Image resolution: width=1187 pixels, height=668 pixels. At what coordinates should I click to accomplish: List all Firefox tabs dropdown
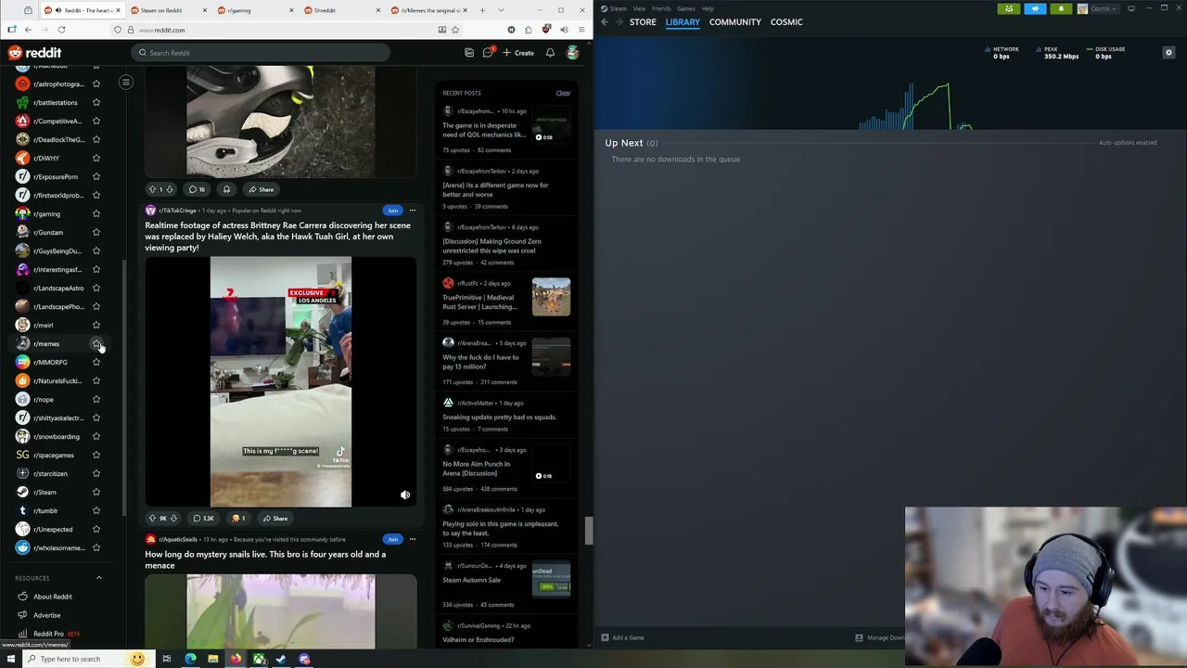click(x=502, y=10)
